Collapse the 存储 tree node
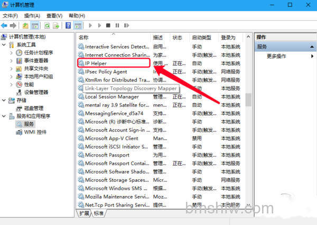 4,100
